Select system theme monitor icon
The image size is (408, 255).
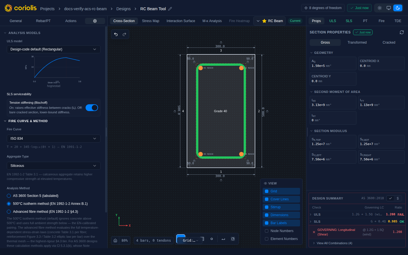click(x=389, y=8)
